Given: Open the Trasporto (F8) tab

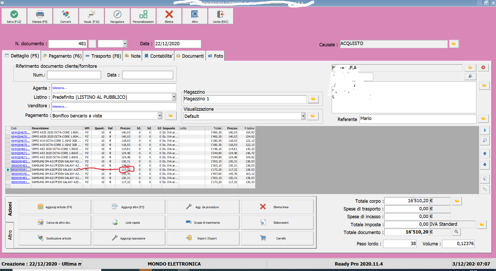Looking at the screenshot, I should (x=103, y=56).
